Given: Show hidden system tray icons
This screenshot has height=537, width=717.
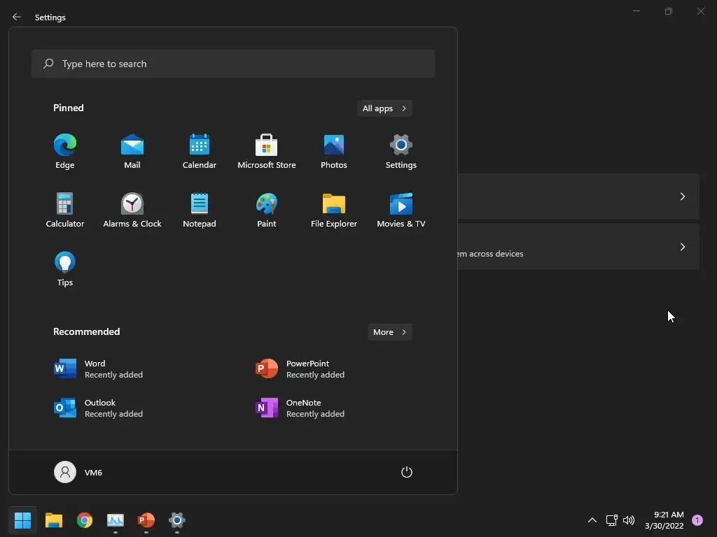Looking at the screenshot, I should click(592, 520).
